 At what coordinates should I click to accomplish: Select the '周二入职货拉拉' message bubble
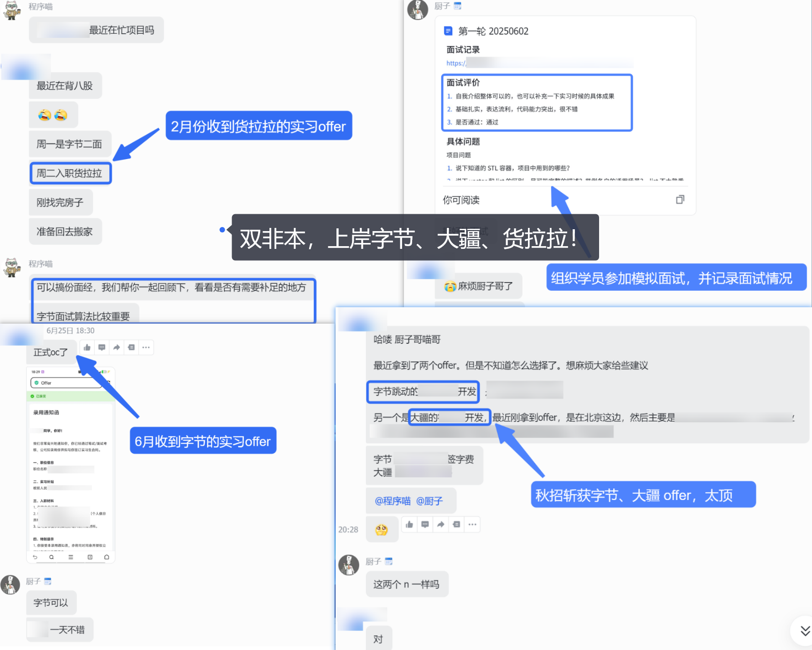pyautogui.click(x=70, y=173)
